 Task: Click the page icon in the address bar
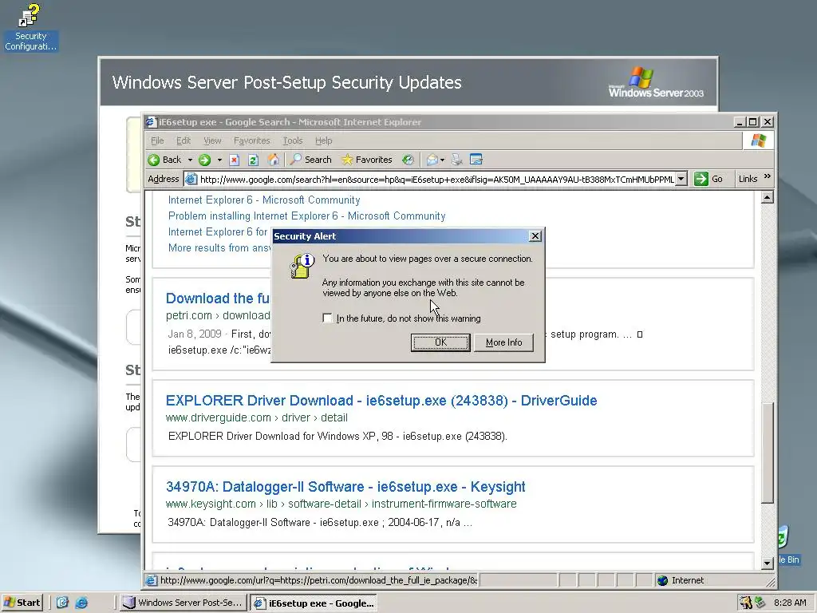[x=191, y=179]
